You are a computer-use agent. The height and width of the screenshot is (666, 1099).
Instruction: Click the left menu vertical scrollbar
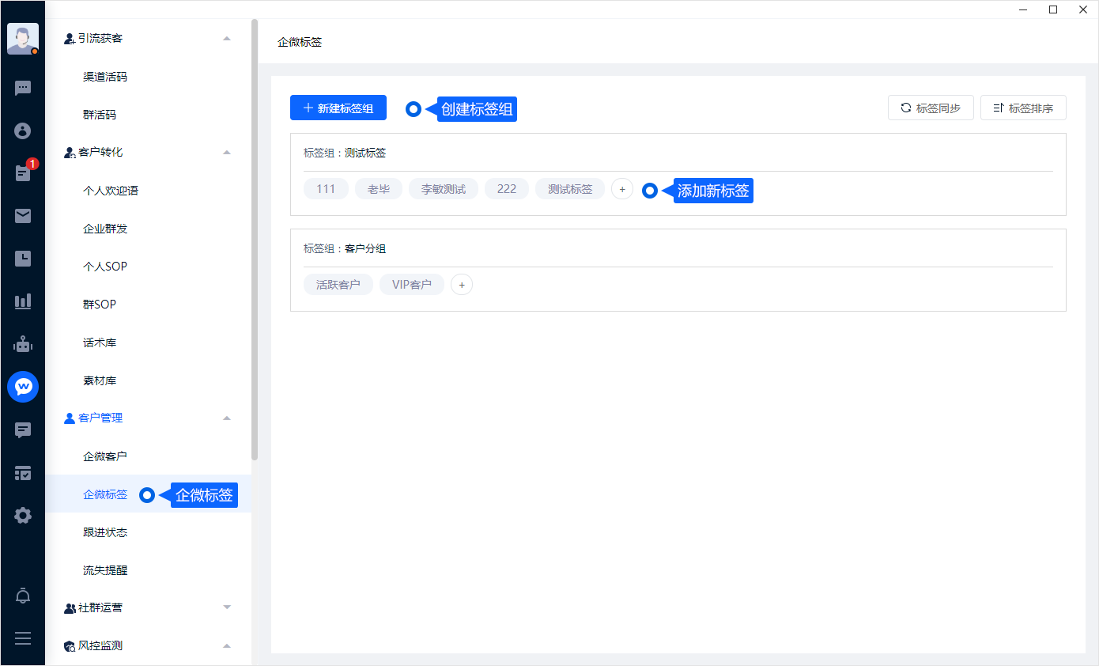(x=255, y=239)
